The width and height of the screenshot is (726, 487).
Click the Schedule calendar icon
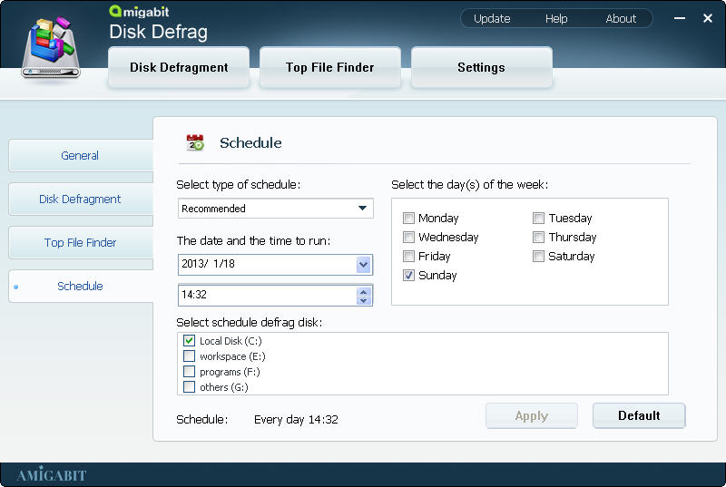coord(195,142)
